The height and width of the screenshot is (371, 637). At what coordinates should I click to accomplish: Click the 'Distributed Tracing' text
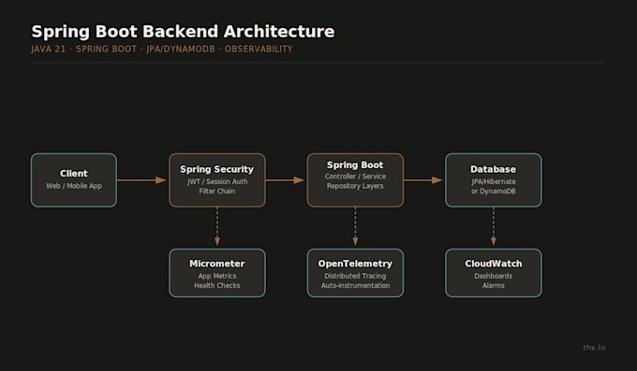click(x=355, y=276)
